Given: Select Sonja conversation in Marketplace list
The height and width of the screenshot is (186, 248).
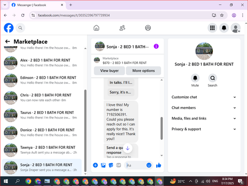Looking at the screenshot, I should [42, 167].
